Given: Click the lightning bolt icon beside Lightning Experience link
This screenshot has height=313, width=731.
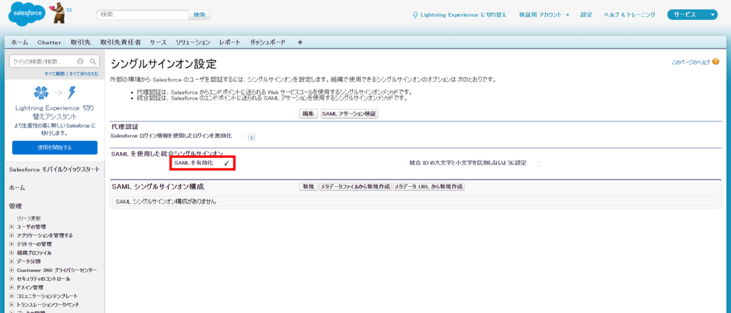Looking at the screenshot, I should point(415,15).
